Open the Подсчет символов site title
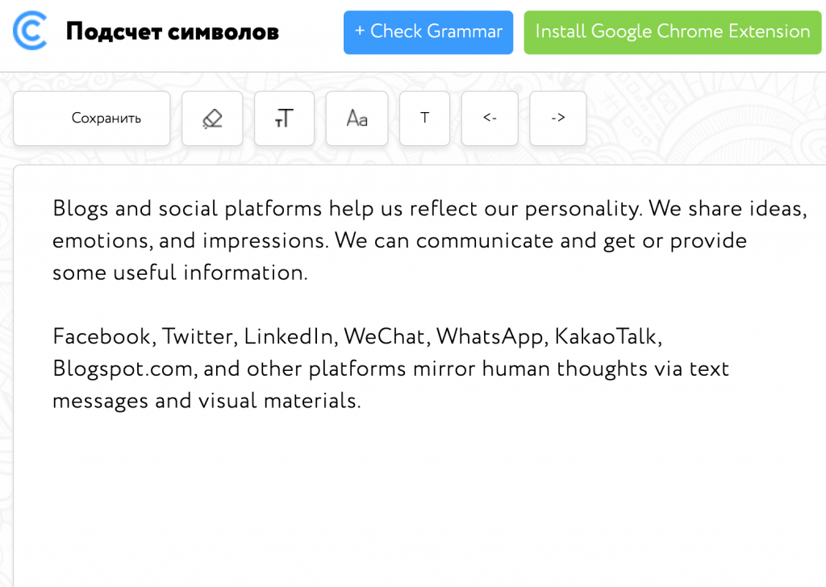The image size is (826, 587). pyautogui.click(x=173, y=32)
